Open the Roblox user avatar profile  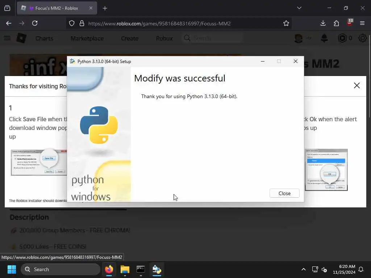click(x=299, y=38)
